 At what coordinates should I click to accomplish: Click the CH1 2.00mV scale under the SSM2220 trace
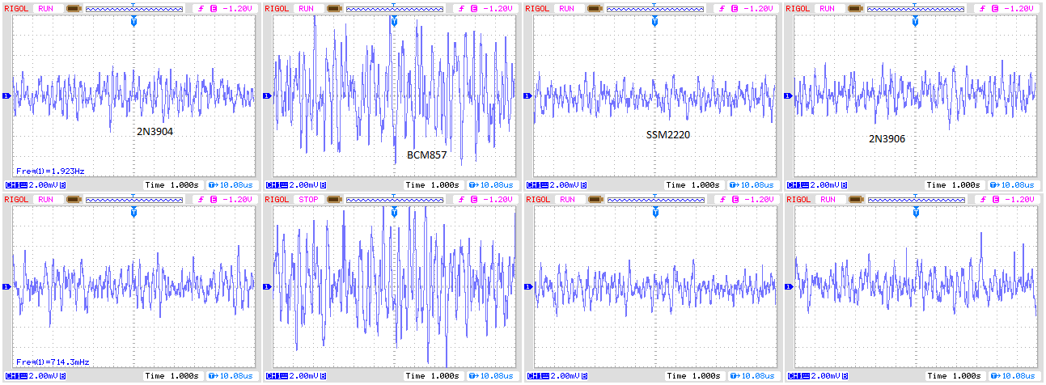pyautogui.click(x=553, y=185)
